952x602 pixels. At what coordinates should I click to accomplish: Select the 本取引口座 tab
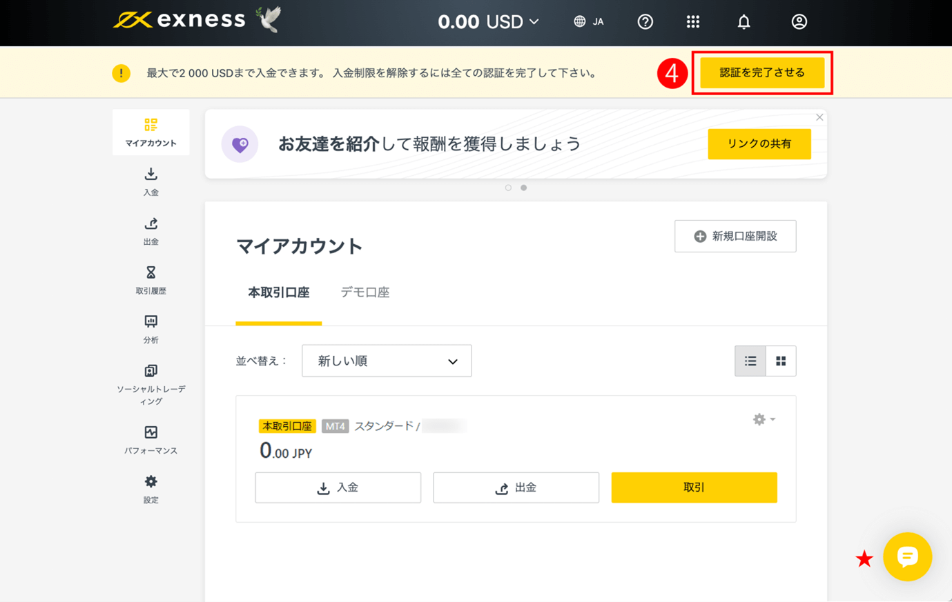[279, 292]
